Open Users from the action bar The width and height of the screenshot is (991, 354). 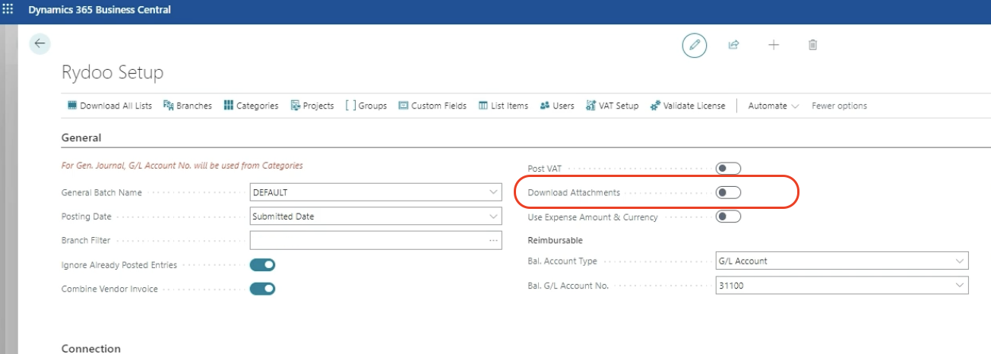(x=557, y=106)
